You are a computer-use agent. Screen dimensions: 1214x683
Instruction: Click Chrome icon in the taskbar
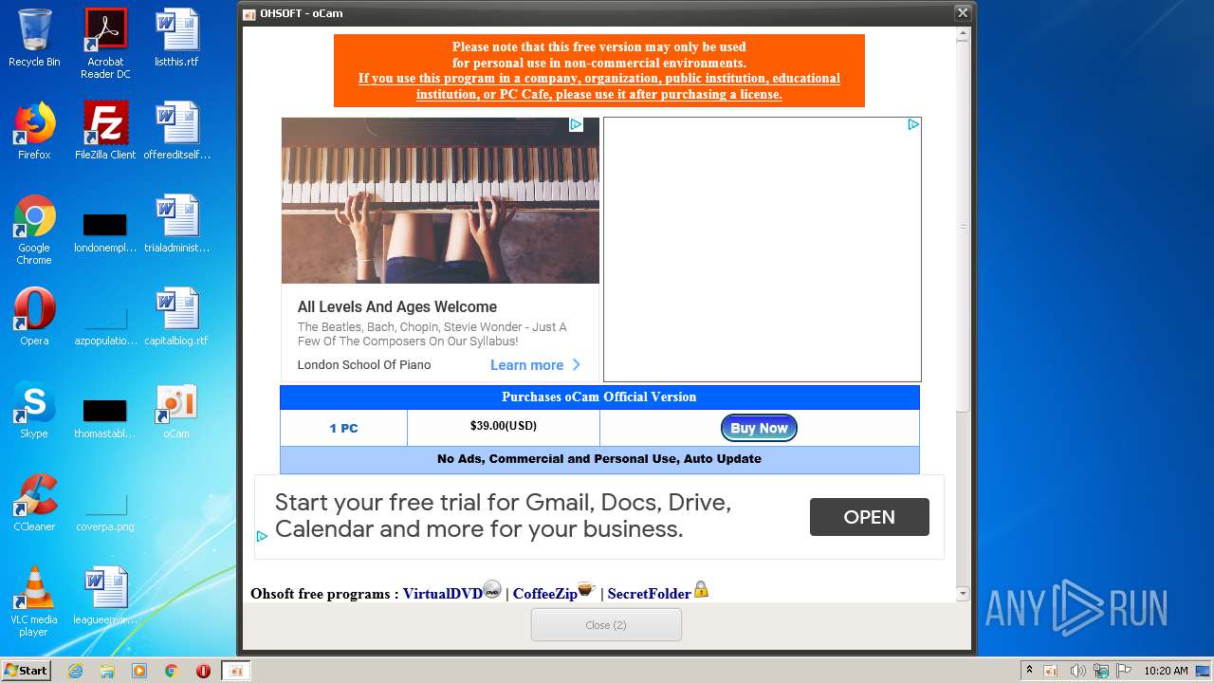(x=171, y=671)
